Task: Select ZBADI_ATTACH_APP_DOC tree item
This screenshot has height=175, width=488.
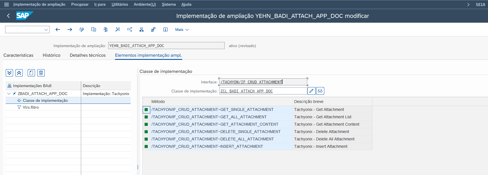Action: pos(43,94)
